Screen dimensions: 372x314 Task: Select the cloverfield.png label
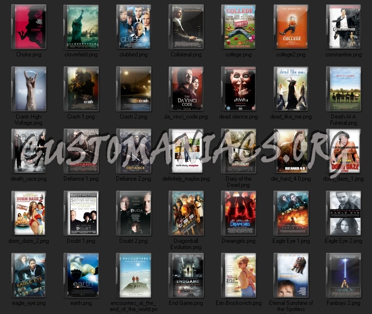81,54
